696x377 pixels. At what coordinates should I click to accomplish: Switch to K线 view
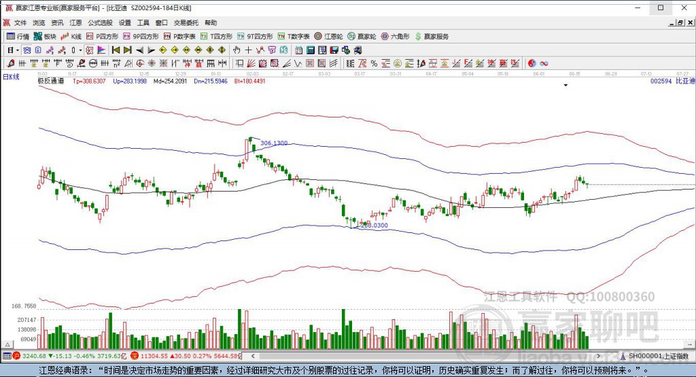click(x=71, y=37)
